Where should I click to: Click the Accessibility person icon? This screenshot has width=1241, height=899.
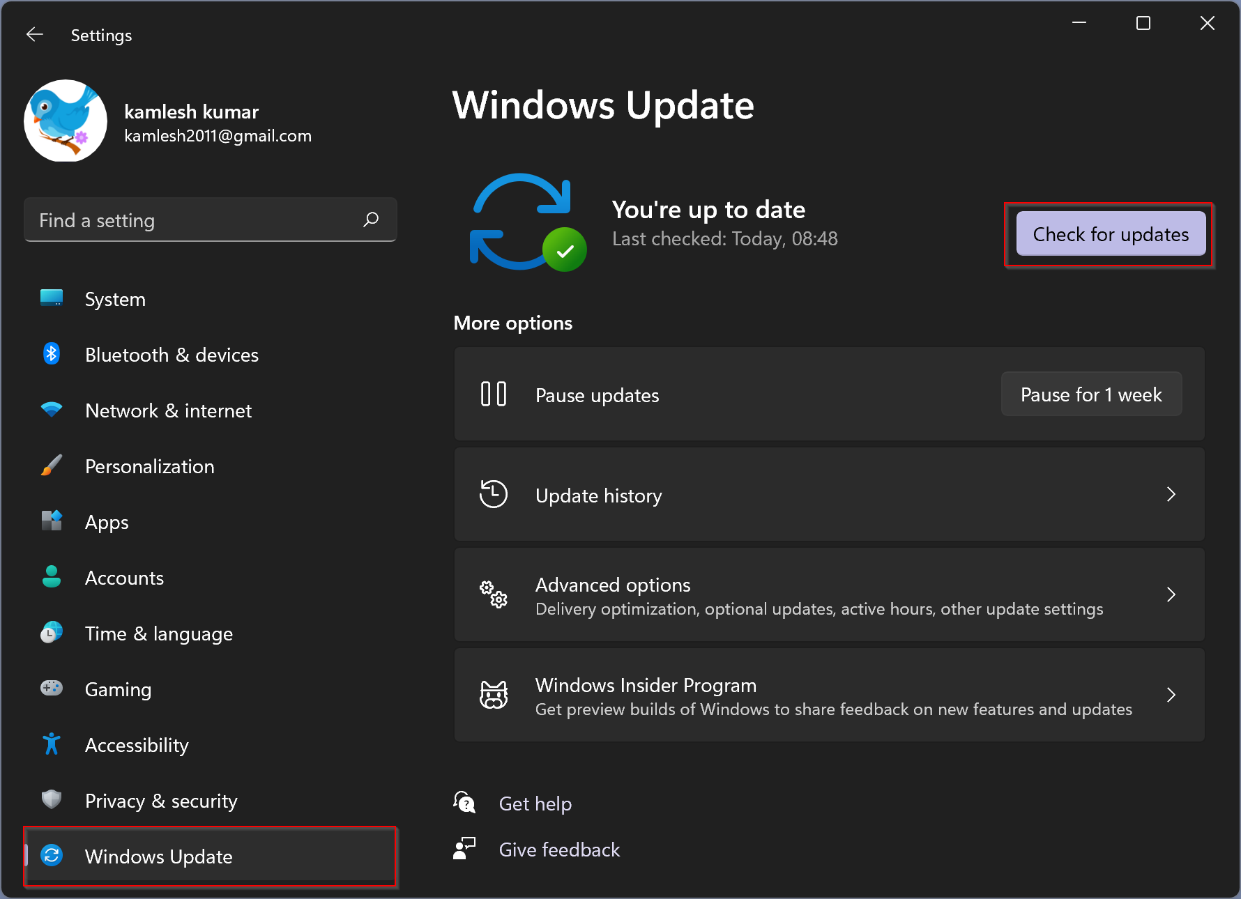pos(51,744)
